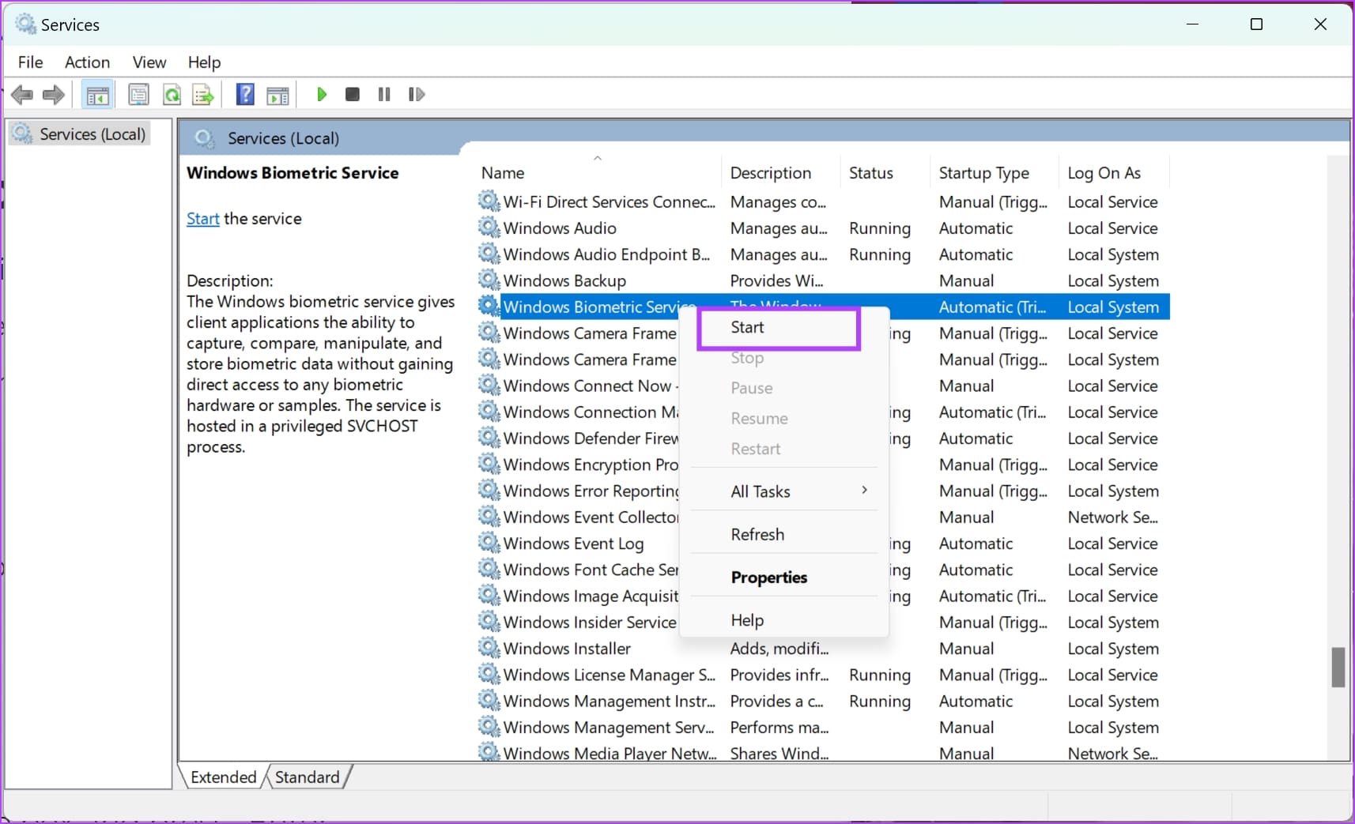Toggle the Show/Hide Action Pane icon
Screen dimensions: 1355x824
click(x=277, y=95)
